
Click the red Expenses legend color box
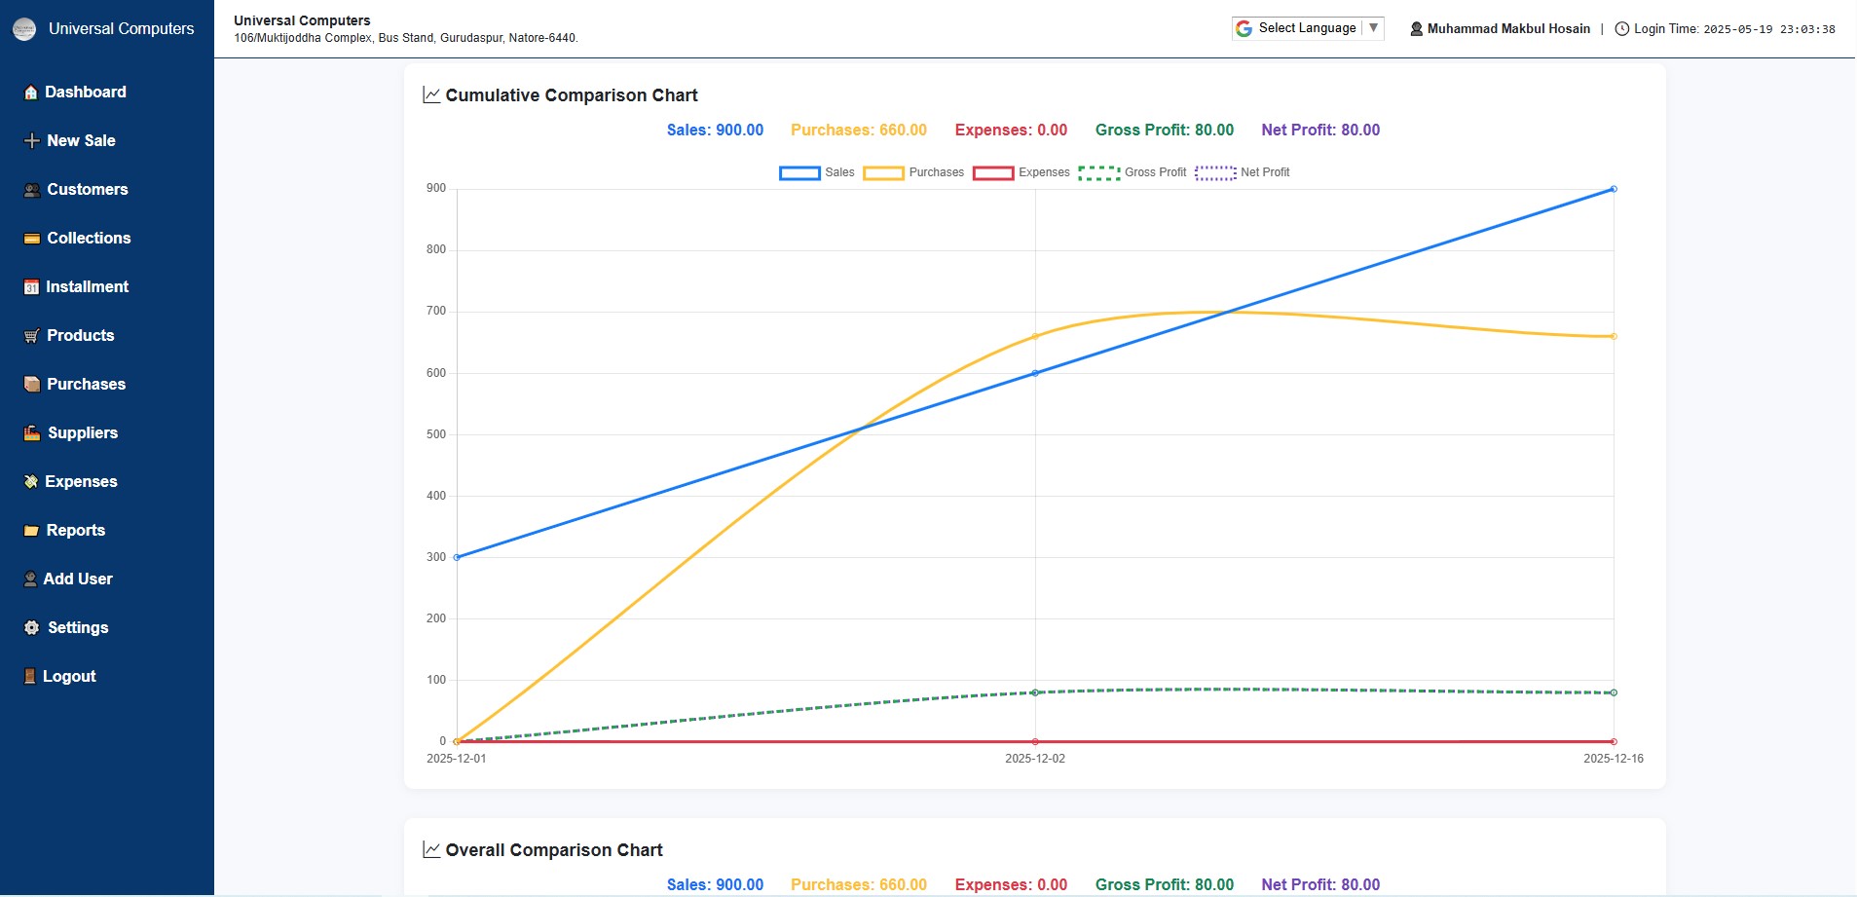pyautogui.click(x=993, y=173)
